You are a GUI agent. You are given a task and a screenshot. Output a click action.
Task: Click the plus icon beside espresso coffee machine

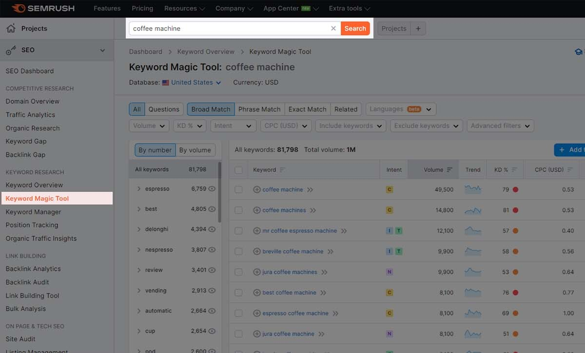(257, 314)
